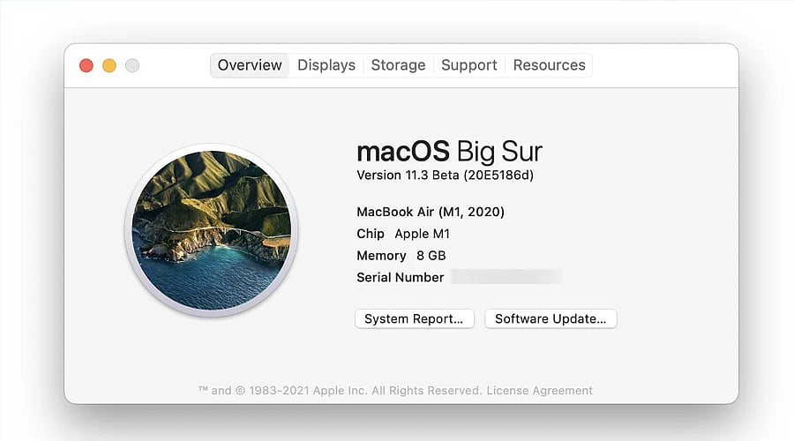Image resolution: width=794 pixels, height=441 pixels.
Task: Select the MacBook Air (M1, 2020) model line
Action: (x=431, y=212)
